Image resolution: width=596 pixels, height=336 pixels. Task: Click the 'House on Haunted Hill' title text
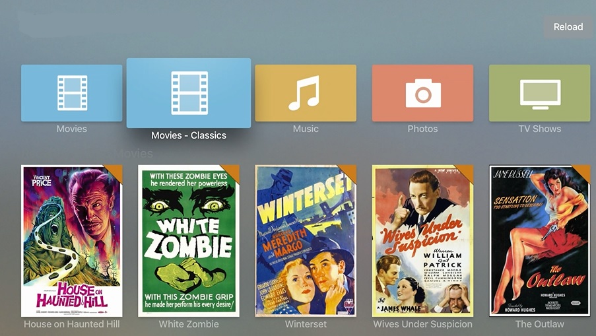pyautogui.click(x=72, y=324)
